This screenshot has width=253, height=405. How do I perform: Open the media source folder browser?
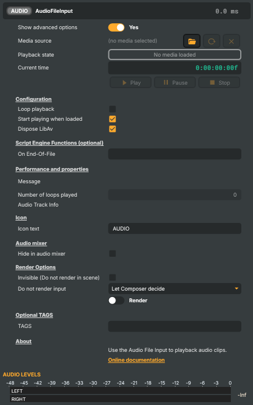click(192, 41)
